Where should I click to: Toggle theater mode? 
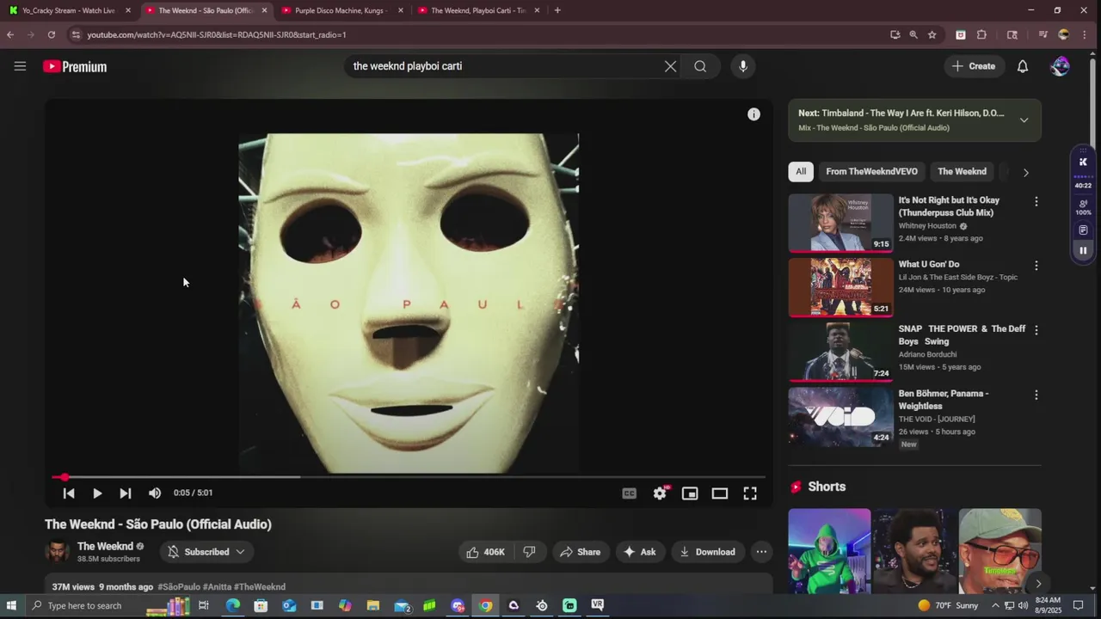[x=720, y=493]
